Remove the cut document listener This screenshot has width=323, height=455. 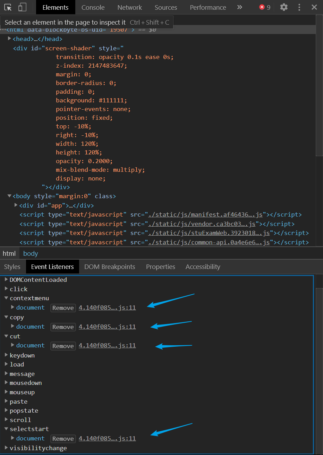coord(63,346)
